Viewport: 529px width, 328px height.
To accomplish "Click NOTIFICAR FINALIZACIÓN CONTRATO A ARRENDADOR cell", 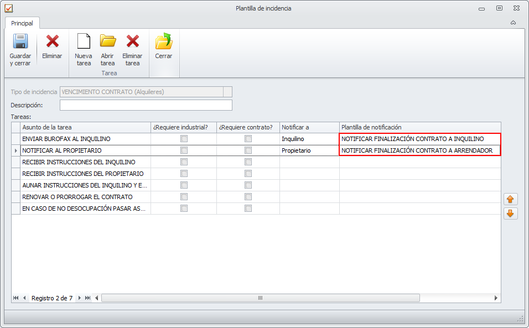I will pyautogui.click(x=420, y=150).
